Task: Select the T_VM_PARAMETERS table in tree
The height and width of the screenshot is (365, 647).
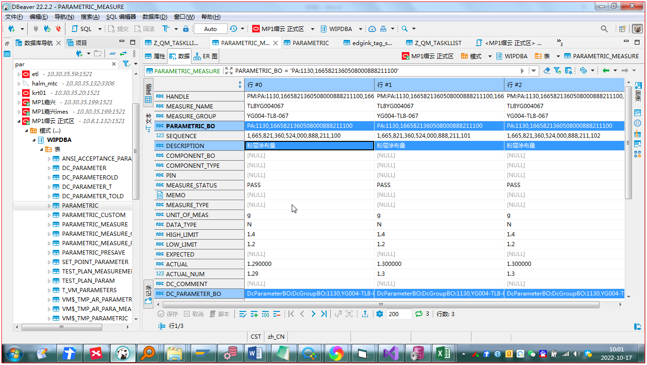Action: point(89,290)
